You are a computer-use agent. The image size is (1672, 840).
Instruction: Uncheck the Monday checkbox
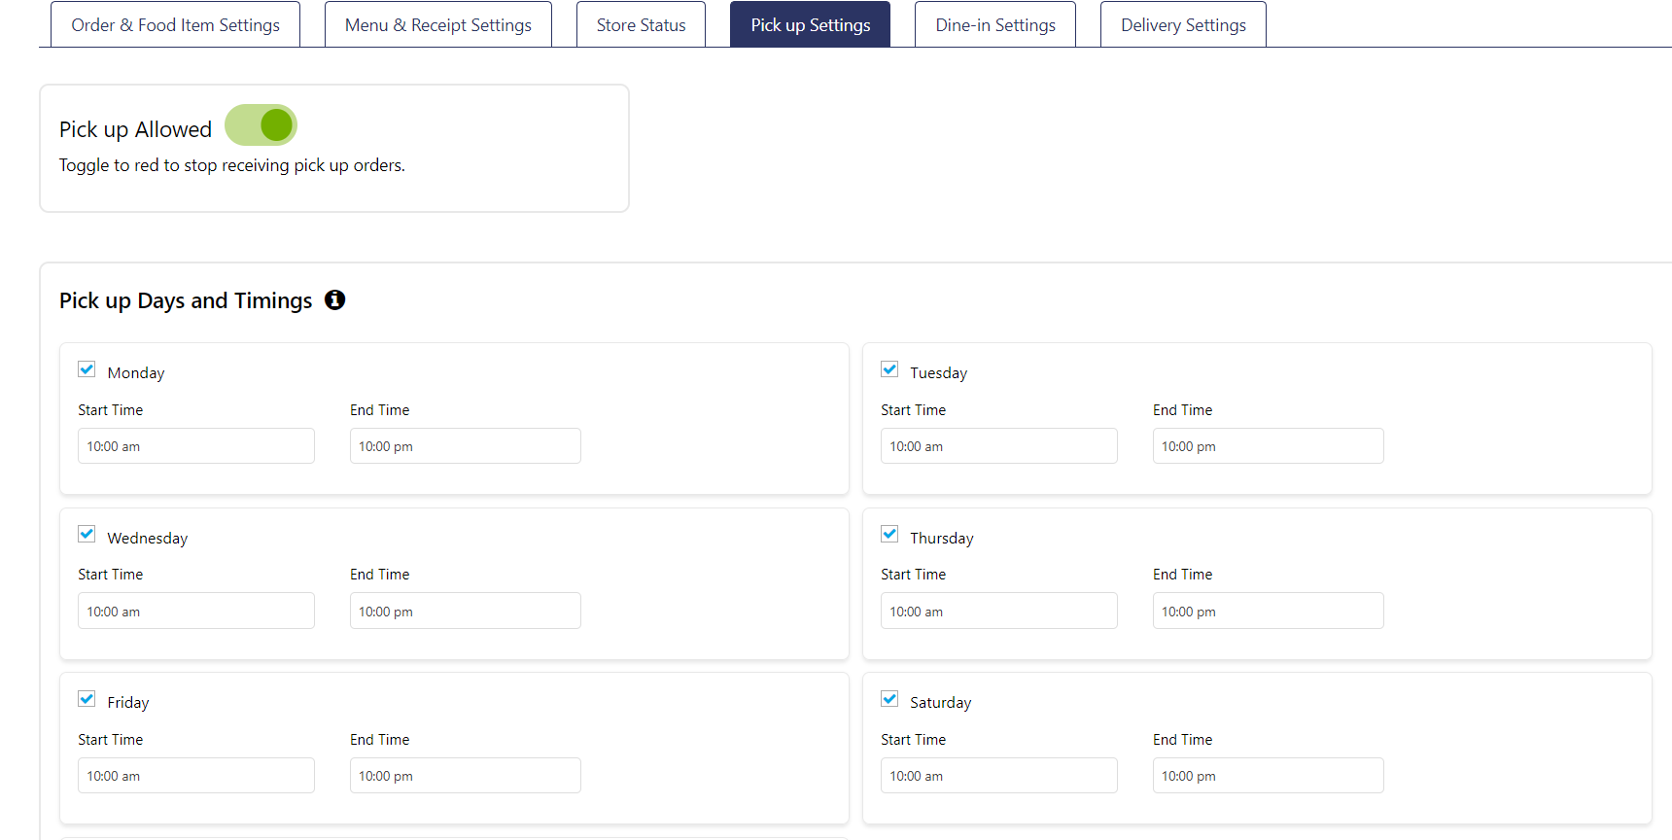[87, 369]
